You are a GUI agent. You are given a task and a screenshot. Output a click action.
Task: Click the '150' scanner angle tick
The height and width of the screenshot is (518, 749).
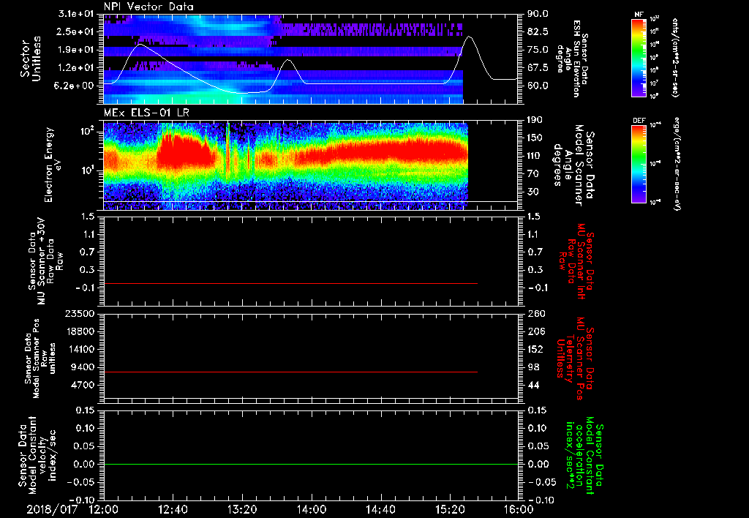click(535, 138)
